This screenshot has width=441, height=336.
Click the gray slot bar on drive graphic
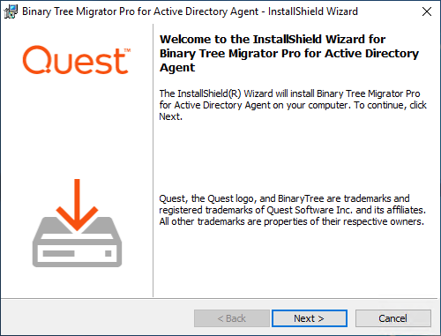(x=58, y=253)
